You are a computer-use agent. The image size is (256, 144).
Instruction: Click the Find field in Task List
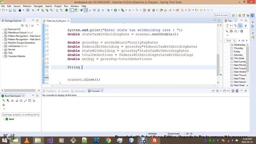(x=230, y=40)
